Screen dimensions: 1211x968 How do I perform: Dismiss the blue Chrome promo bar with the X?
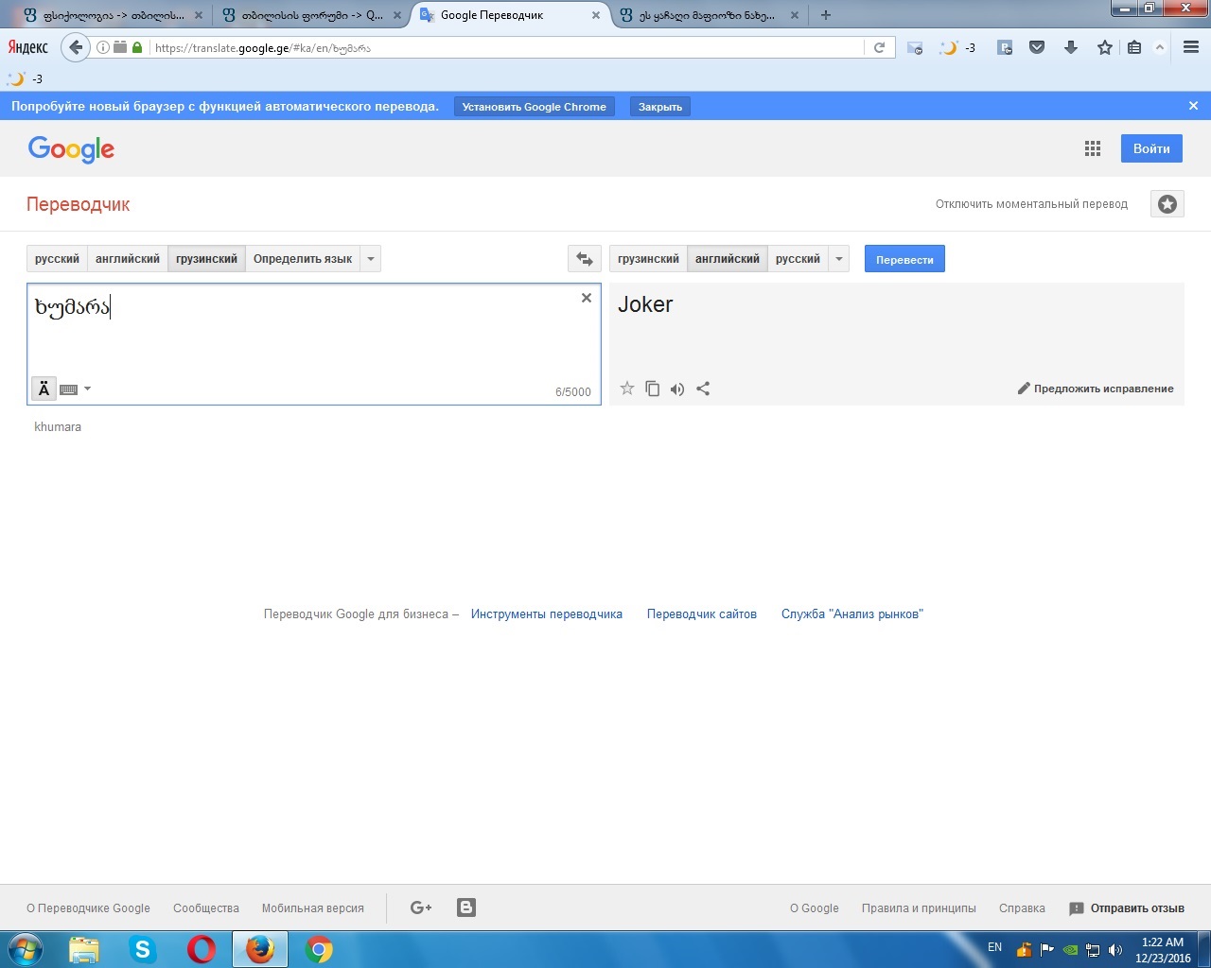[x=1193, y=106]
